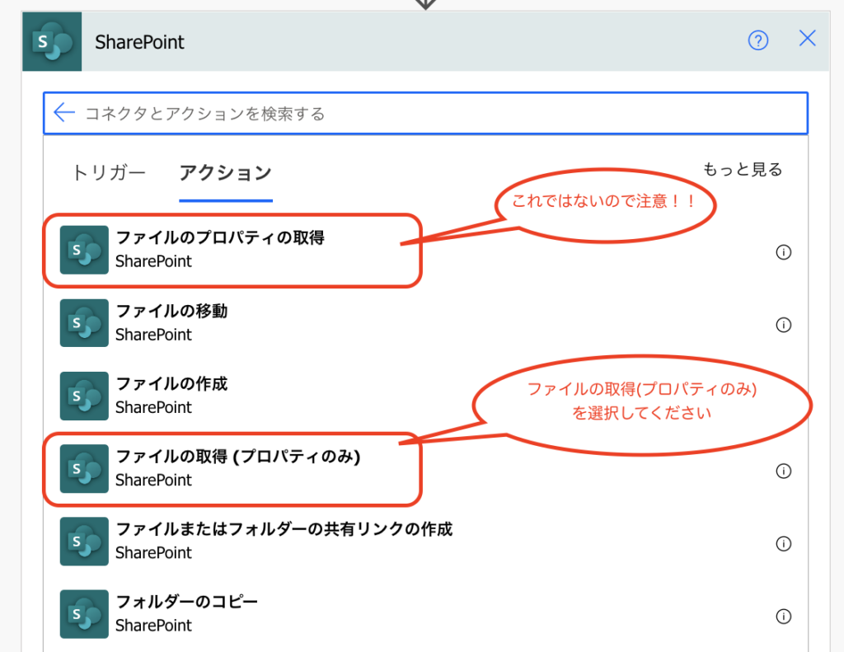Screen dimensions: 844x652
Task: Show info for ファイルのプロパティの取得
Action: [783, 252]
